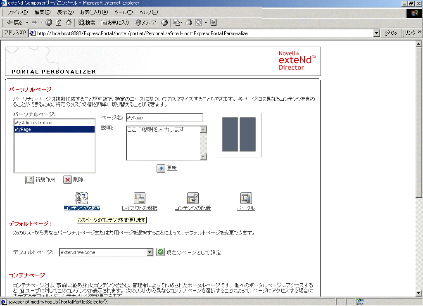Open the メディア media toolbar button
The image size is (423, 306).
[145, 23]
